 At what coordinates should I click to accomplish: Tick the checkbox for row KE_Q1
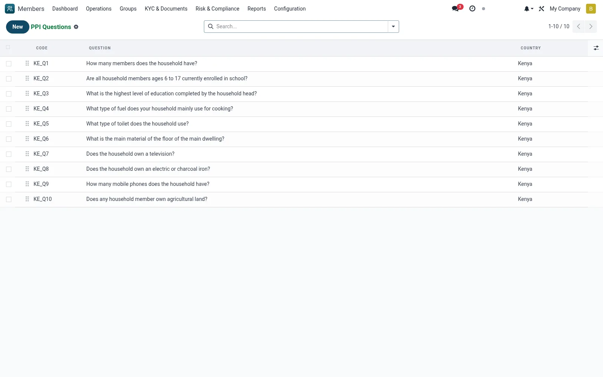[x=9, y=64]
